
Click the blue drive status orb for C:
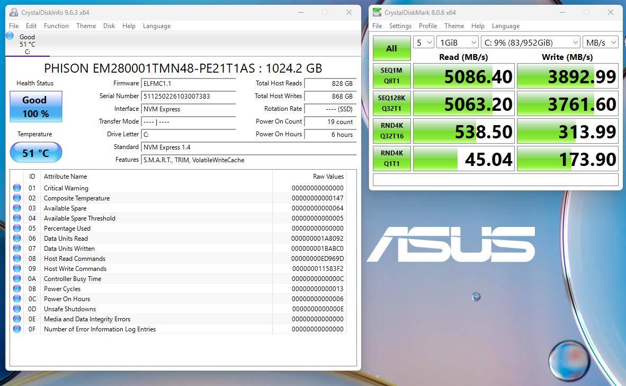10,36
